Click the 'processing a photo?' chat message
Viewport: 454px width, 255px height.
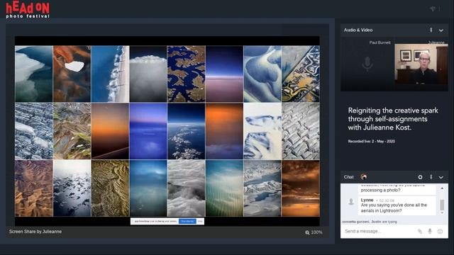tap(380, 191)
